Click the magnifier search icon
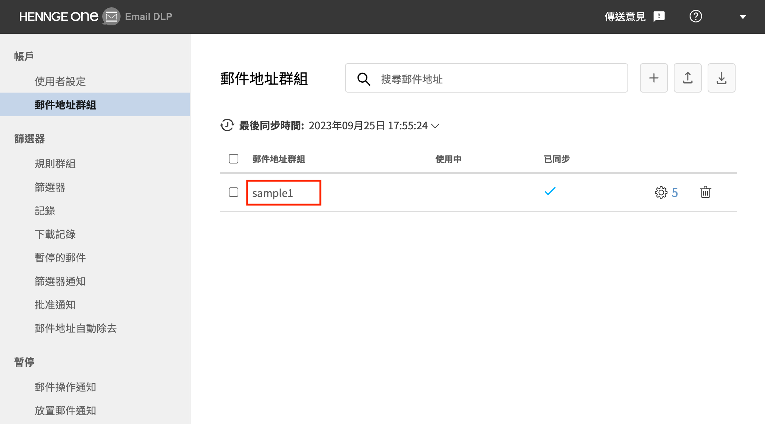The height and width of the screenshot is (424, 765). [364, 79]
